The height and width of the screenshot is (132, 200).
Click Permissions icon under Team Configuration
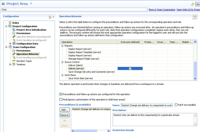click(x=14, y=51)
